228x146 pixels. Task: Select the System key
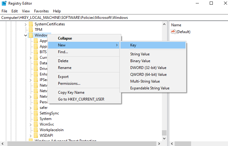point(46,119)
